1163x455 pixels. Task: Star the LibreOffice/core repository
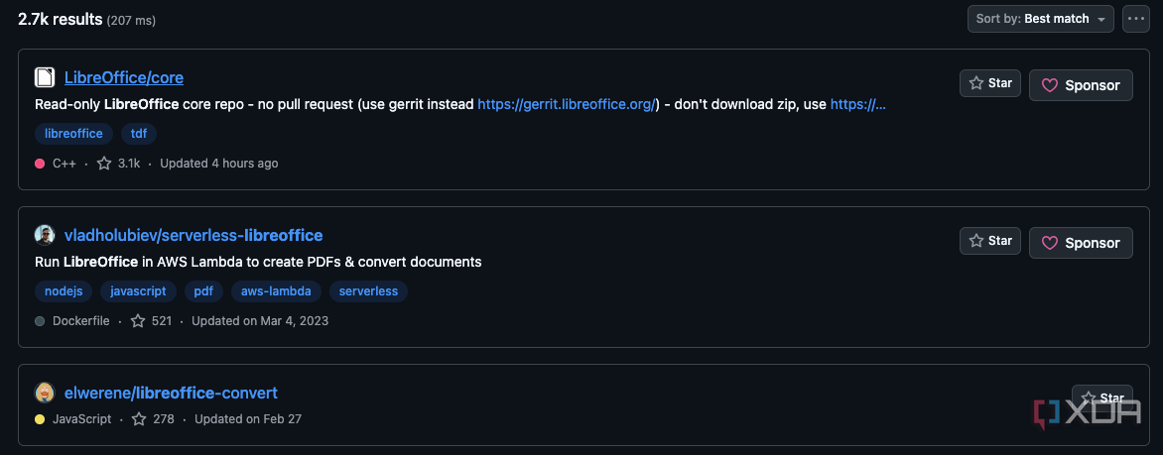[x=990, y=83]
